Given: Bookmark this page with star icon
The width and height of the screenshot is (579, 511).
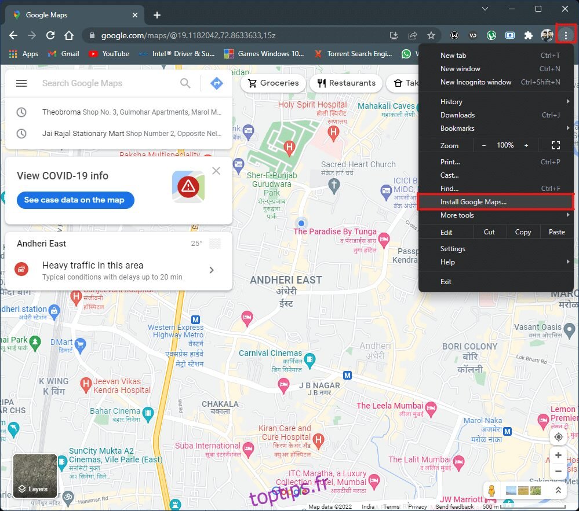Looking at the screenshot, I should click(431, 35).
